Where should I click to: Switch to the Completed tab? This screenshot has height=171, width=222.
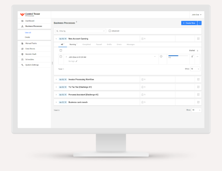(x=87, y=44)
